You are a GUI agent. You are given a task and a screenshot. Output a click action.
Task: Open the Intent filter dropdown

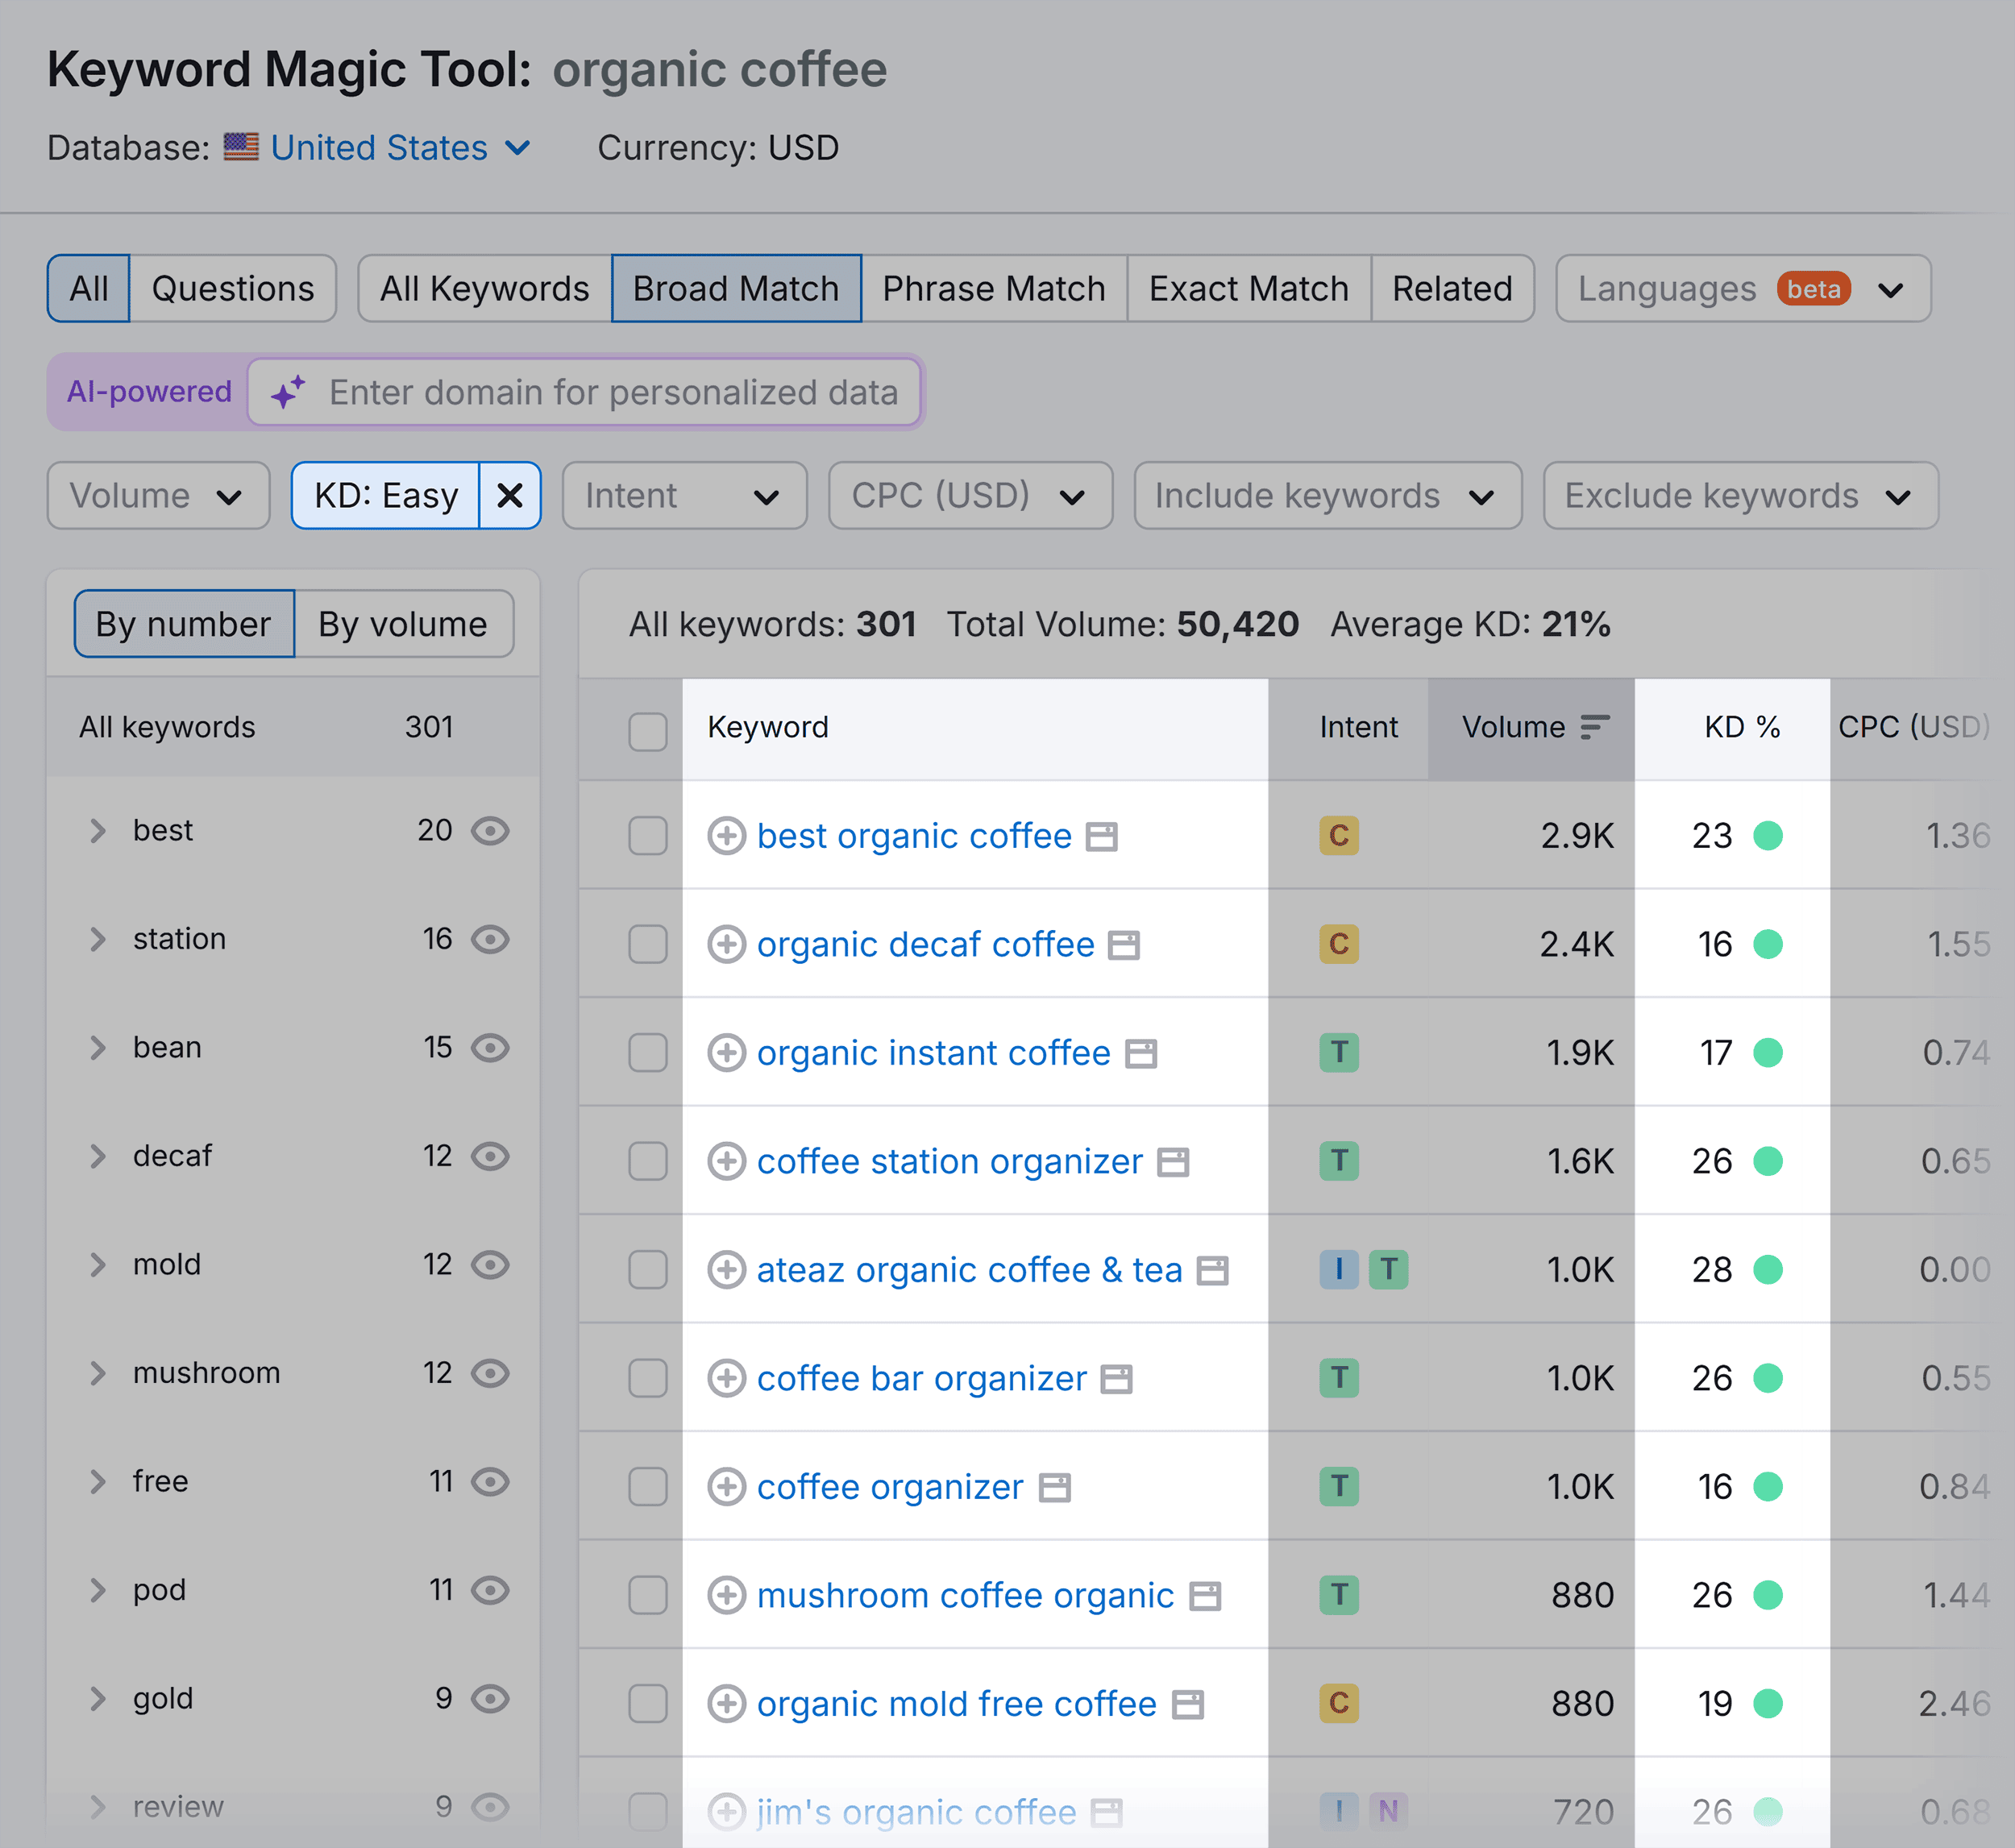pos(684,495)
